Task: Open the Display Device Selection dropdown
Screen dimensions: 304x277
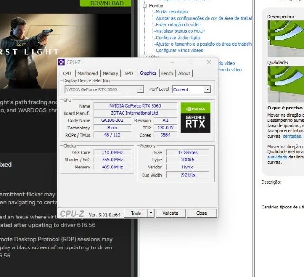Action: click(x=104, y=89)
